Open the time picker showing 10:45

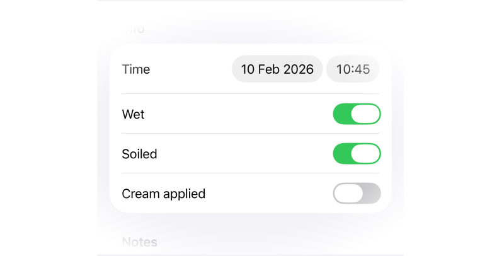353,69
